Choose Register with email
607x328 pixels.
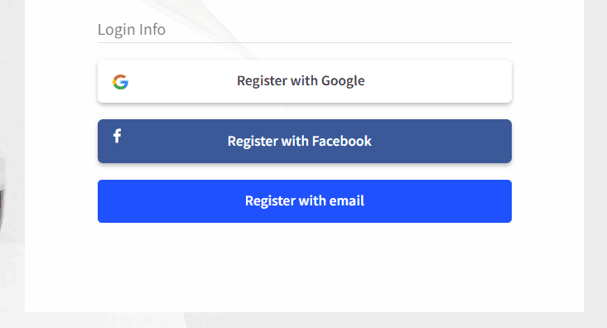[x=305, y=201]
